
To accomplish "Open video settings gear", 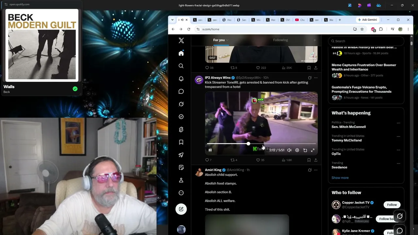I will coord(297,150).
